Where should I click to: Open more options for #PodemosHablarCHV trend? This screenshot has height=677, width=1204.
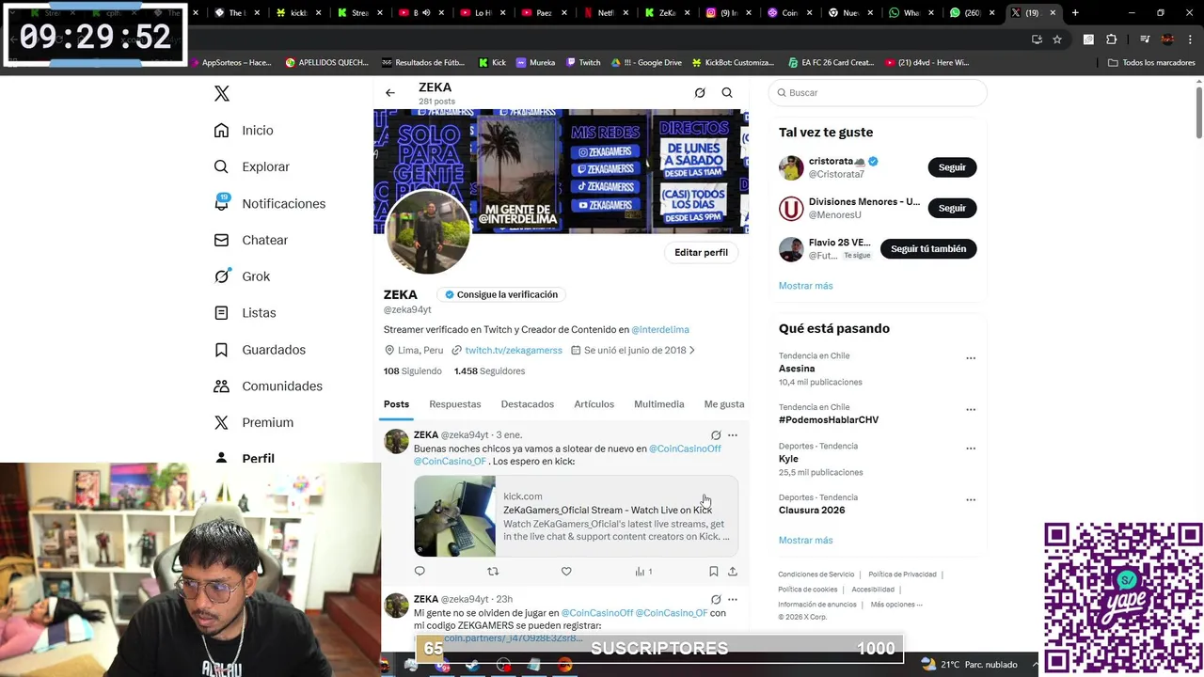(971, 410)
